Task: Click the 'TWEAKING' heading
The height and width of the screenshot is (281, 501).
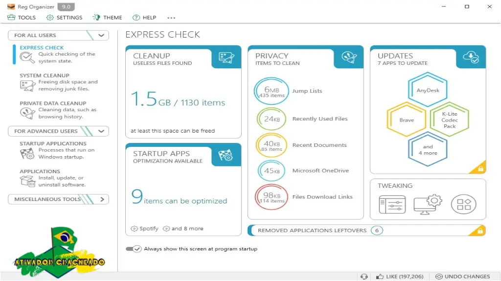Action: coord(395,186)
